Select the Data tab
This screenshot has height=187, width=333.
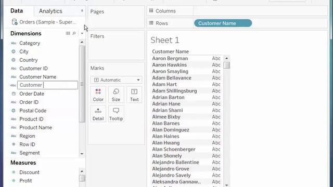tap(17, 11)
